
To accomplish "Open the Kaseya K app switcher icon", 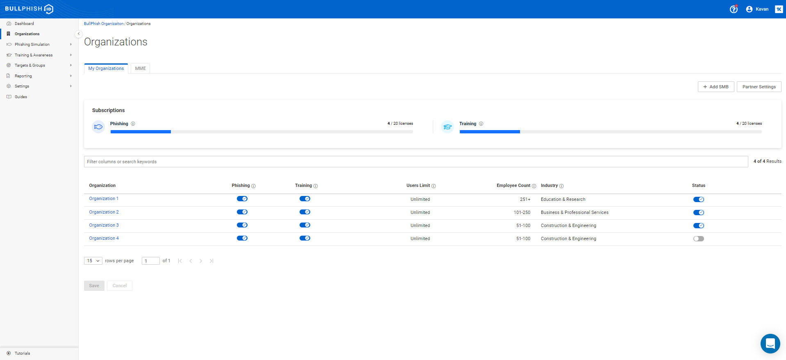I will 779,9.
